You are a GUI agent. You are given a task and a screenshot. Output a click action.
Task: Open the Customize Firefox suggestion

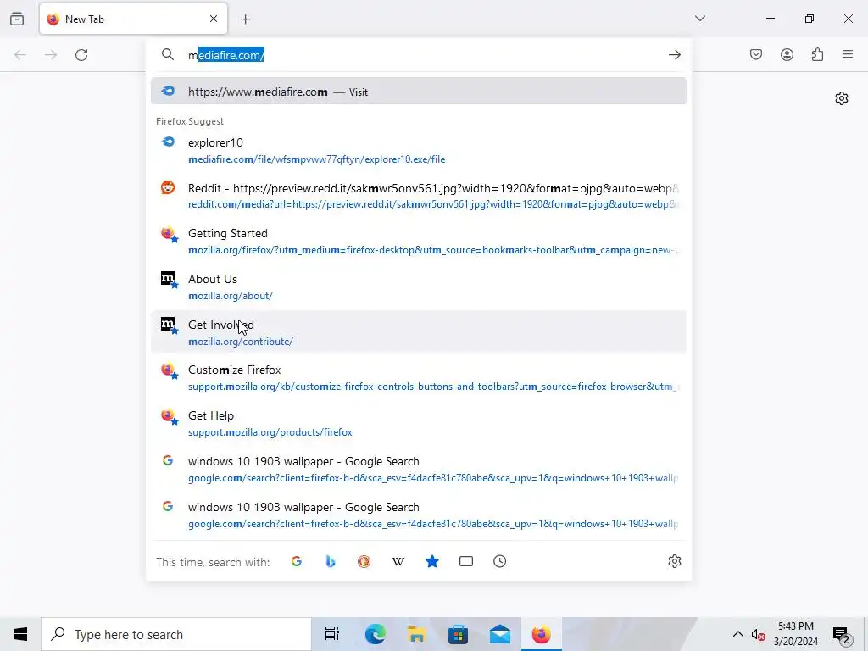coord(419,378)
